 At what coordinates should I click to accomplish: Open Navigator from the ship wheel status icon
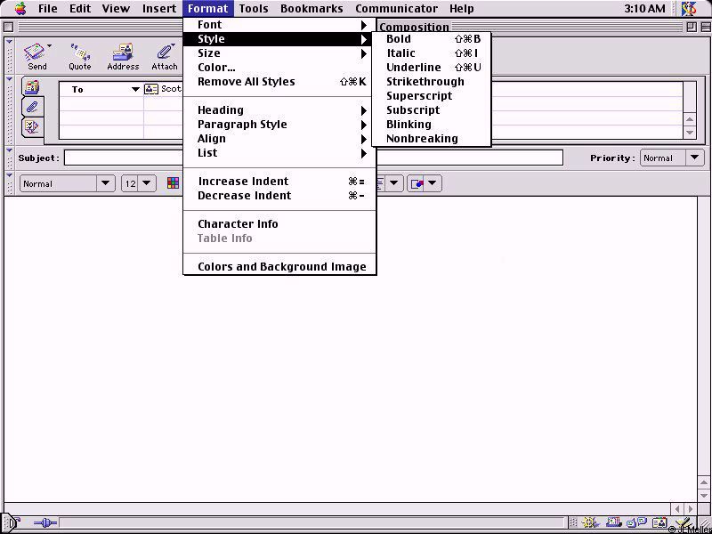coord(589,523)
